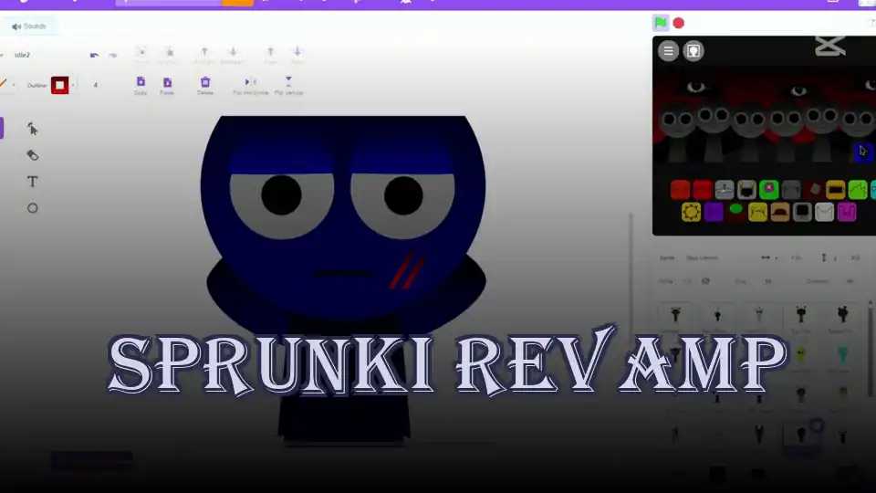Click the round character button beside hamburger
876x493 pixels.
click(693, 51)
